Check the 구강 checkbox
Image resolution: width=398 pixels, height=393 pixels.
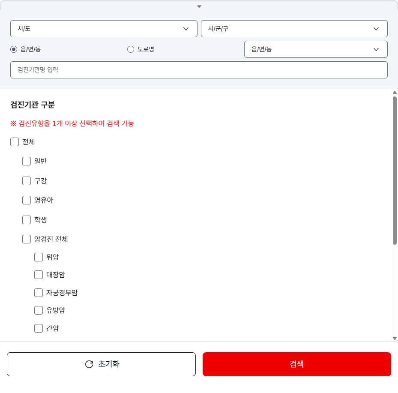tap(26, 180)
